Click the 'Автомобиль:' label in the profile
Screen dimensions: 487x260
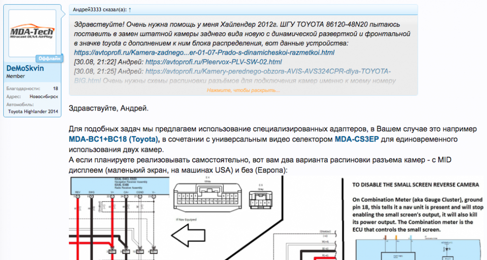tap(20, 104)
